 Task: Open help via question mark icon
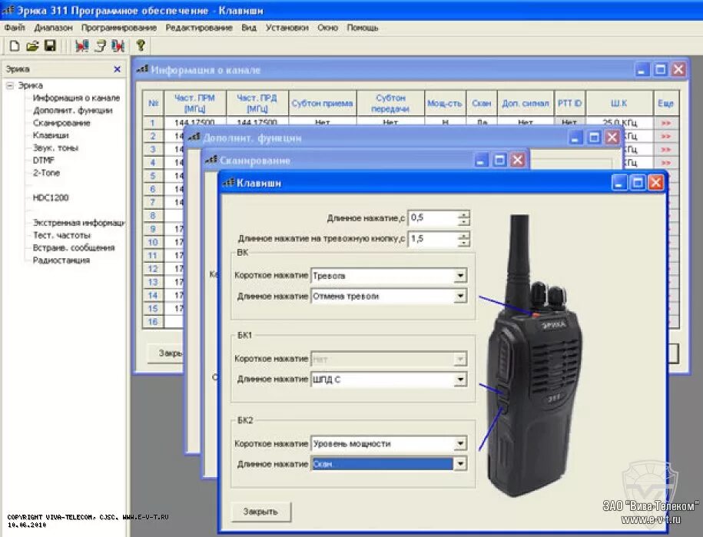pyautogui.click(x=141, y=45)
